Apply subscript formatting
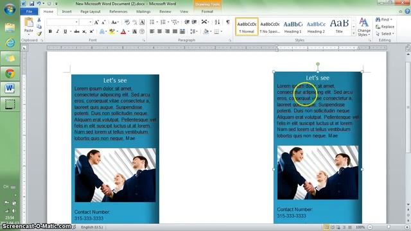This screenshot has width=411, height=231. pos(84,31)
